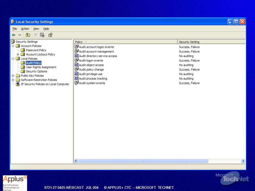Click the Local Policies folder icon
The image size is (255, 191).
(18, 59)
